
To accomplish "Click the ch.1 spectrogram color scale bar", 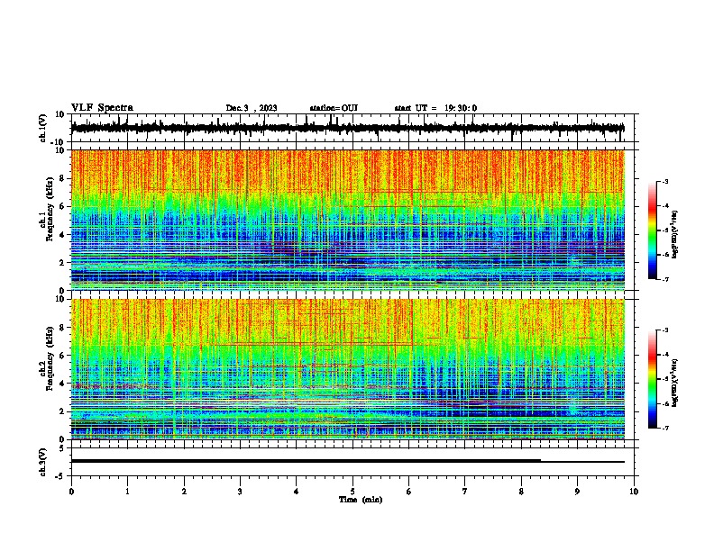I will [x=653, y=230].
